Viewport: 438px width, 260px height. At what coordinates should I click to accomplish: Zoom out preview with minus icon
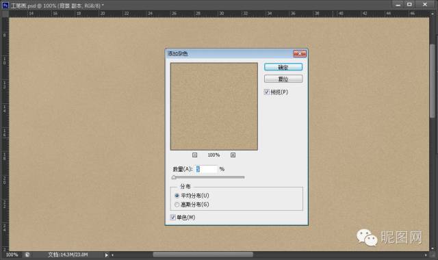(194, 155)
